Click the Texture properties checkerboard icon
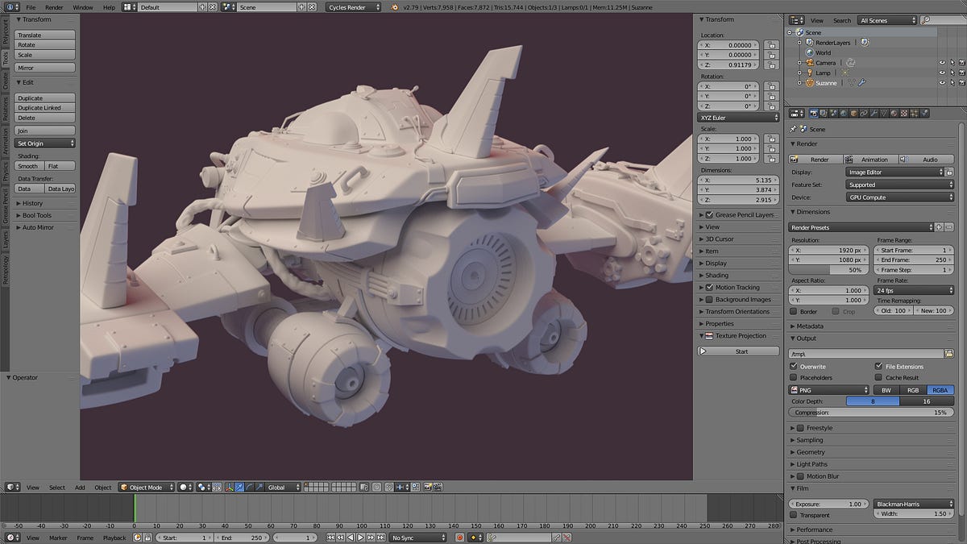The image size is (967, 544). tap(904, 114)
